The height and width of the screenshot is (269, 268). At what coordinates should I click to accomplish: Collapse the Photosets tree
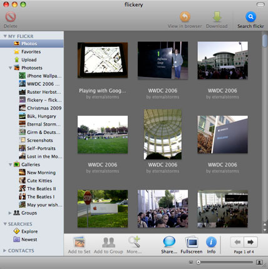(10, 68)
